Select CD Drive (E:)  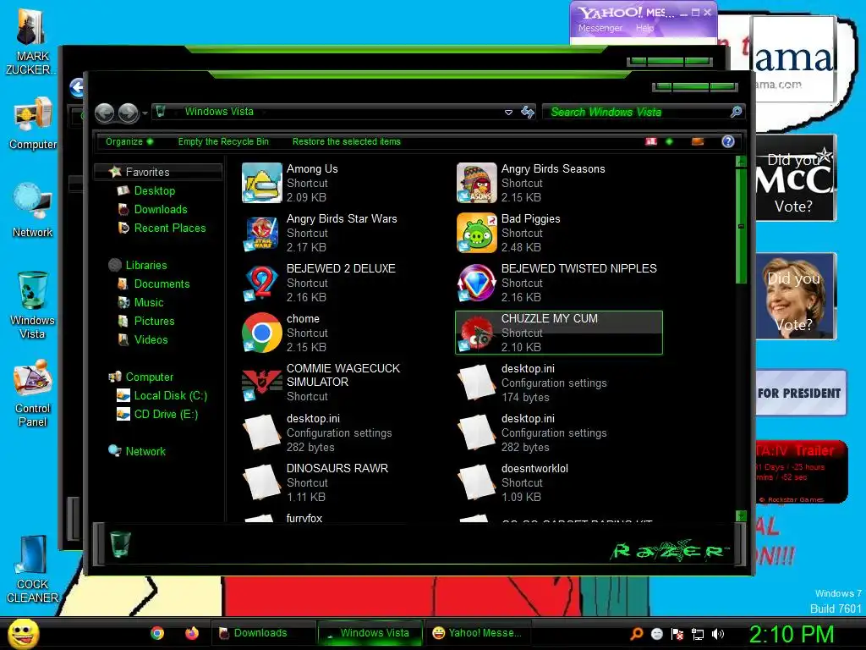(x=166, y=414)
